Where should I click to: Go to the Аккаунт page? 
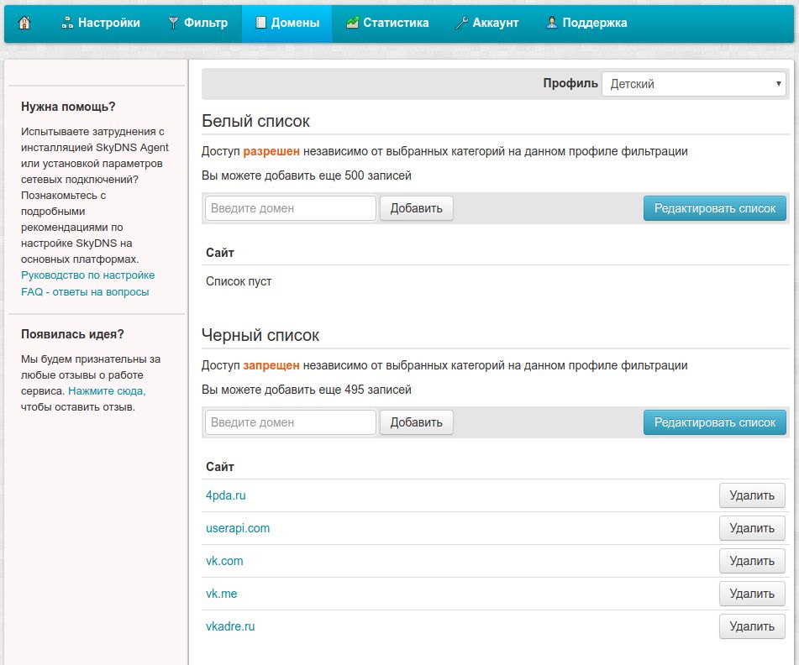pyautogui.click(x=487, y=23)
